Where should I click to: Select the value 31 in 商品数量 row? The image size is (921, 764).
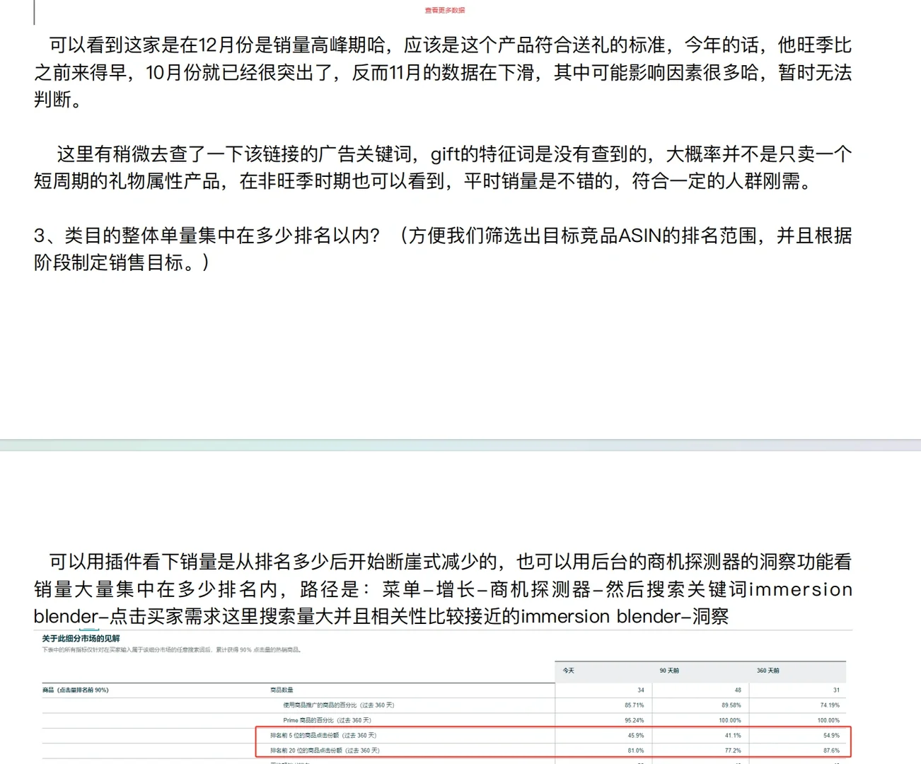836,690
